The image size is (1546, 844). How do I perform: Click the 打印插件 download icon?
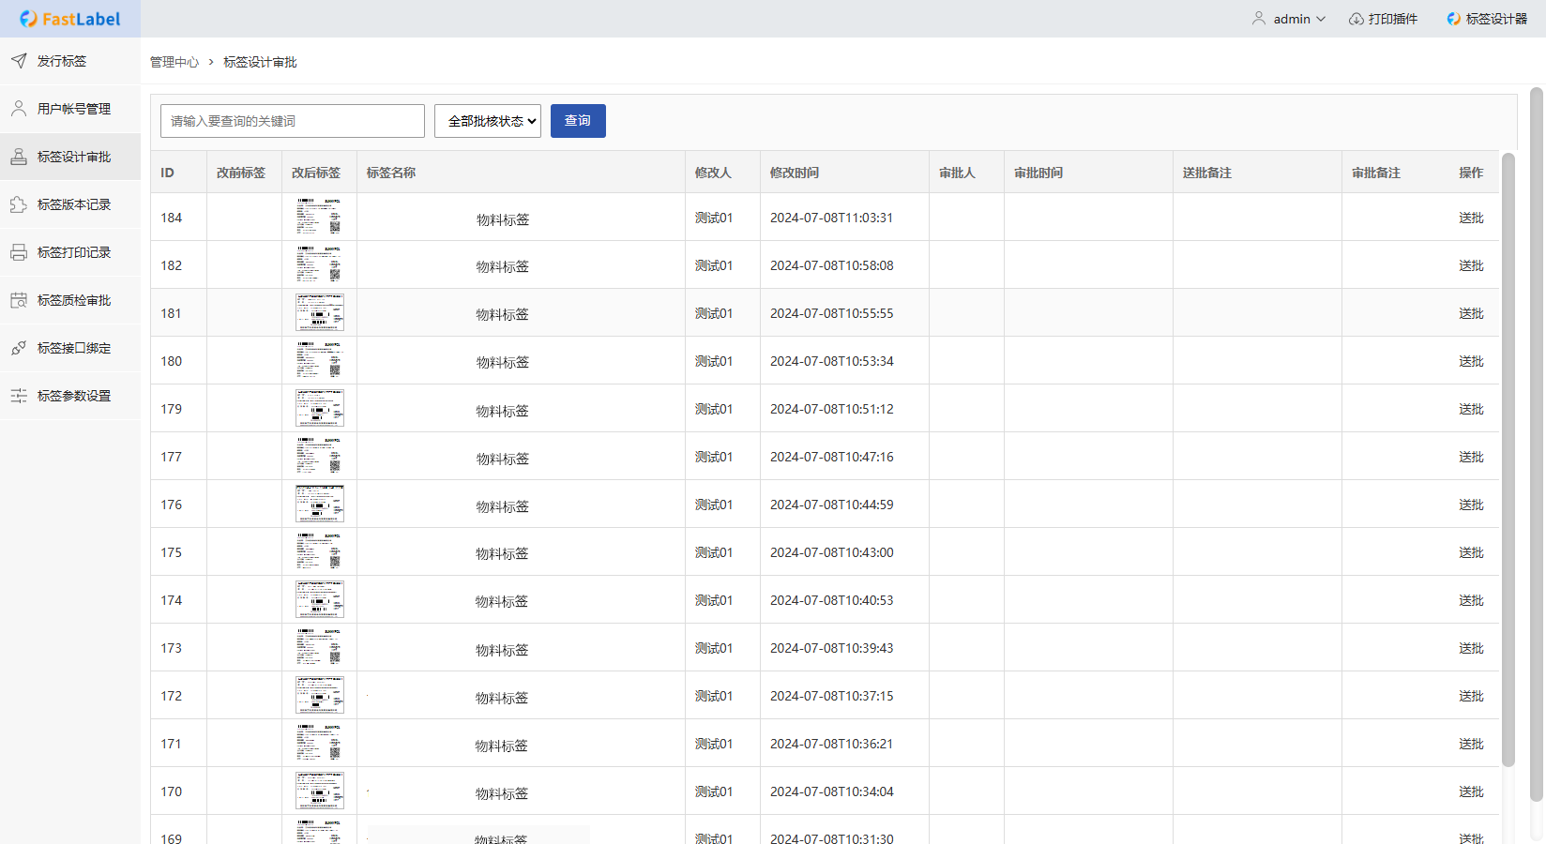1357,19
